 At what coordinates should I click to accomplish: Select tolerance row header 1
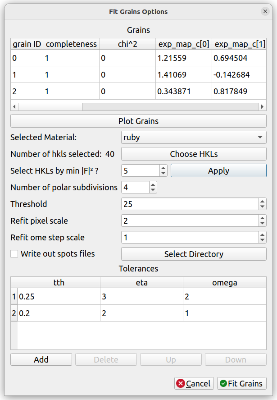[14, 296]
